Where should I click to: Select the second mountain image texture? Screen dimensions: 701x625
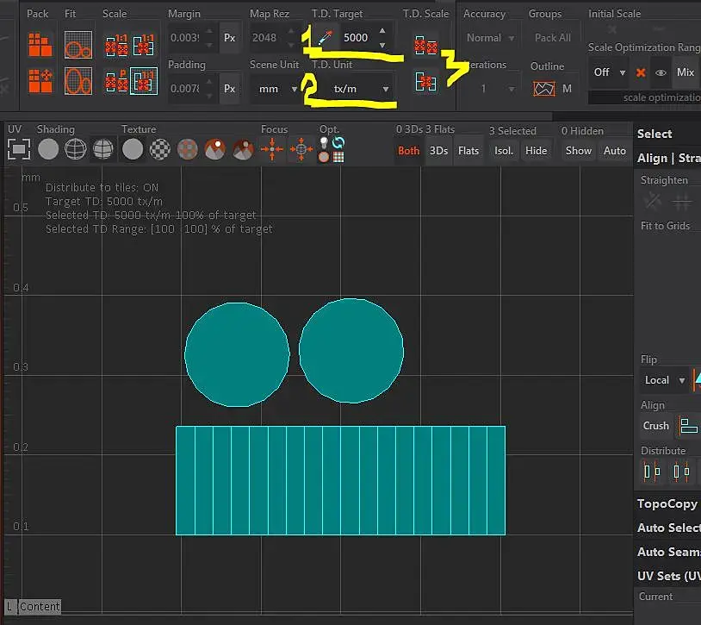[243, 149]
